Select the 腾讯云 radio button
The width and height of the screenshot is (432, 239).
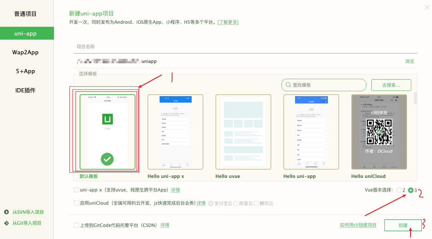click(256, 204)
